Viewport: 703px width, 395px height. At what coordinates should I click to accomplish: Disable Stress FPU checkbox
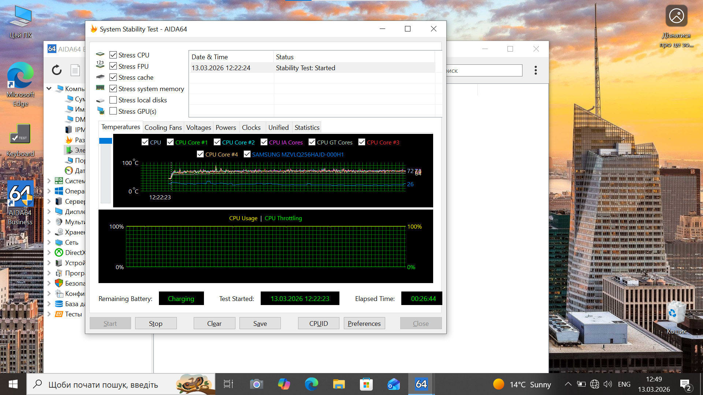click(113, 66)
